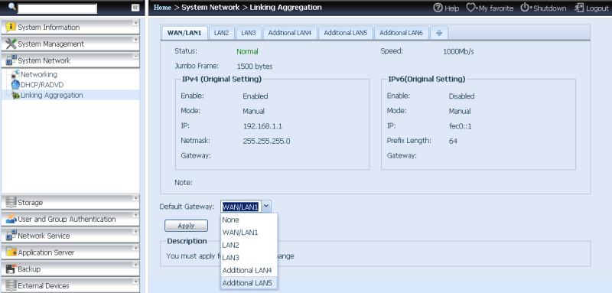This screenshot has width=612, height=293.
Task: Click the System Information icon
Action: [x=11, y=27]
